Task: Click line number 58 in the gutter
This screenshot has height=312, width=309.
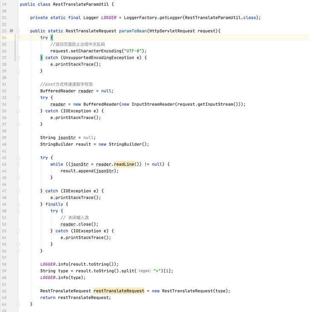Action: click(4, 264)
